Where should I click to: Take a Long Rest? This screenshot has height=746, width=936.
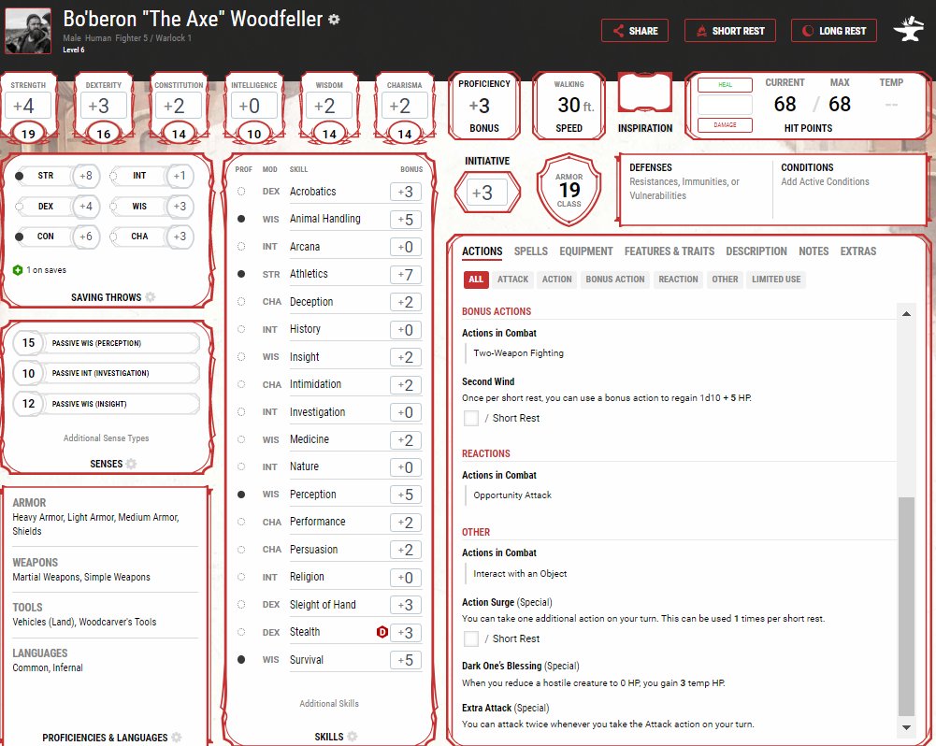pyautogui.click(x=834, y=31)
